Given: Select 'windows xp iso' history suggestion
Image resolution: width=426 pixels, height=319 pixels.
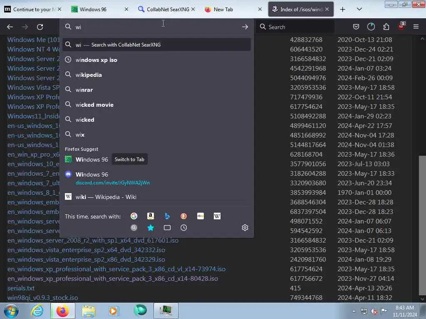Looking at the screenshot, I should 156,60.
